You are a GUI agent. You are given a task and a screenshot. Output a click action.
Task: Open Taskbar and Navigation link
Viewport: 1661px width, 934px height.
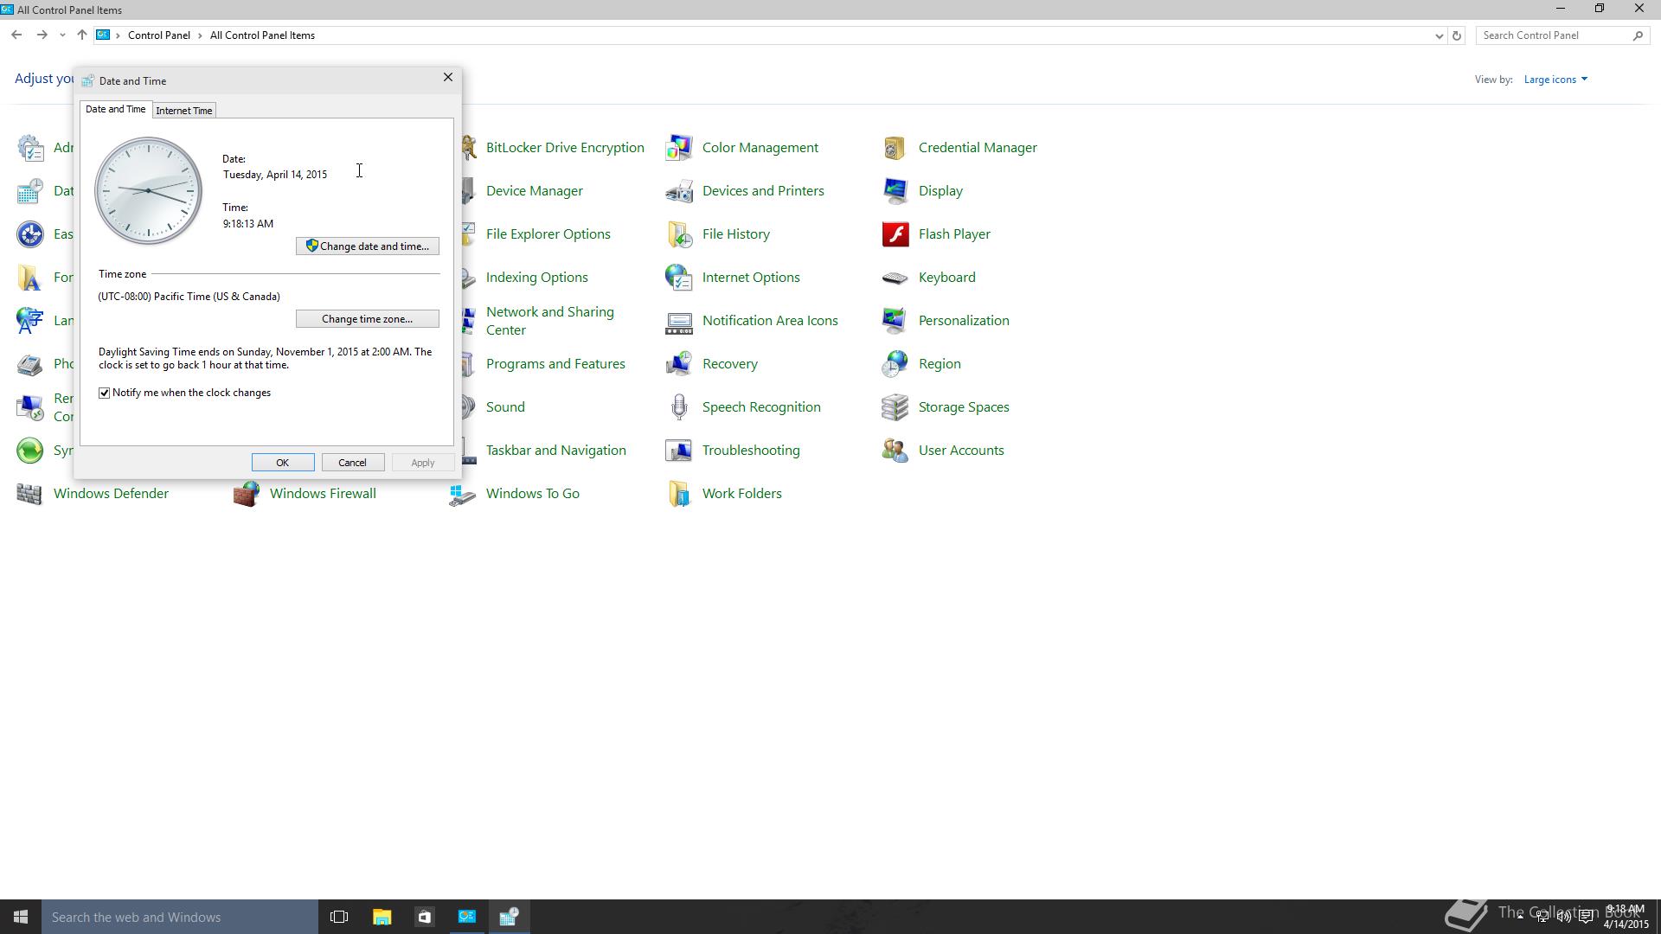(x=556, y=451)
